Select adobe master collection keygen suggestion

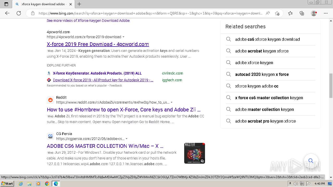pos(270,109)
